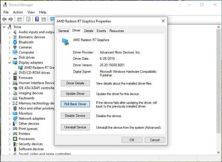Click the Print queues icon

point(15,129)
